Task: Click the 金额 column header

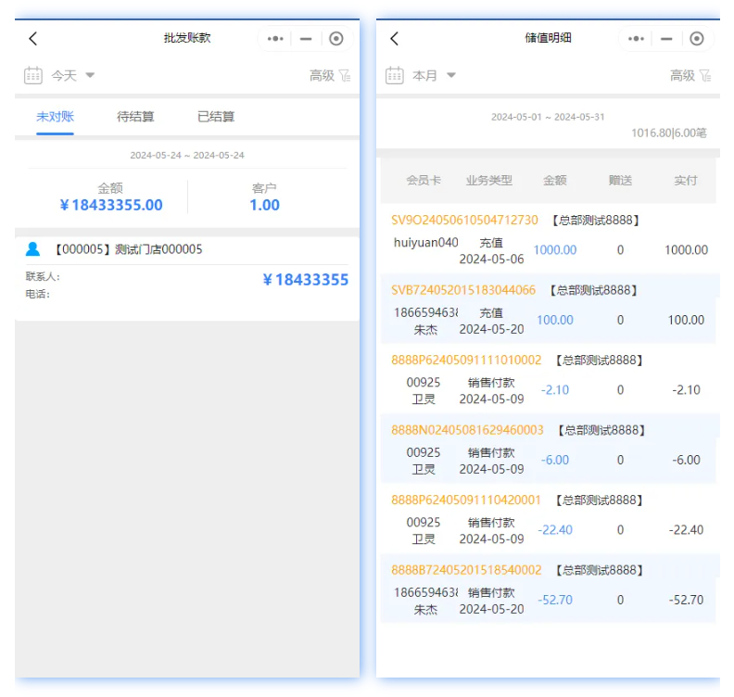Action: click(554, 181)
